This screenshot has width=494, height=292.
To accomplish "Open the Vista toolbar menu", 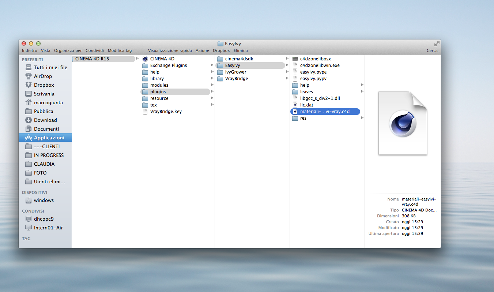I will coord(46,50).
